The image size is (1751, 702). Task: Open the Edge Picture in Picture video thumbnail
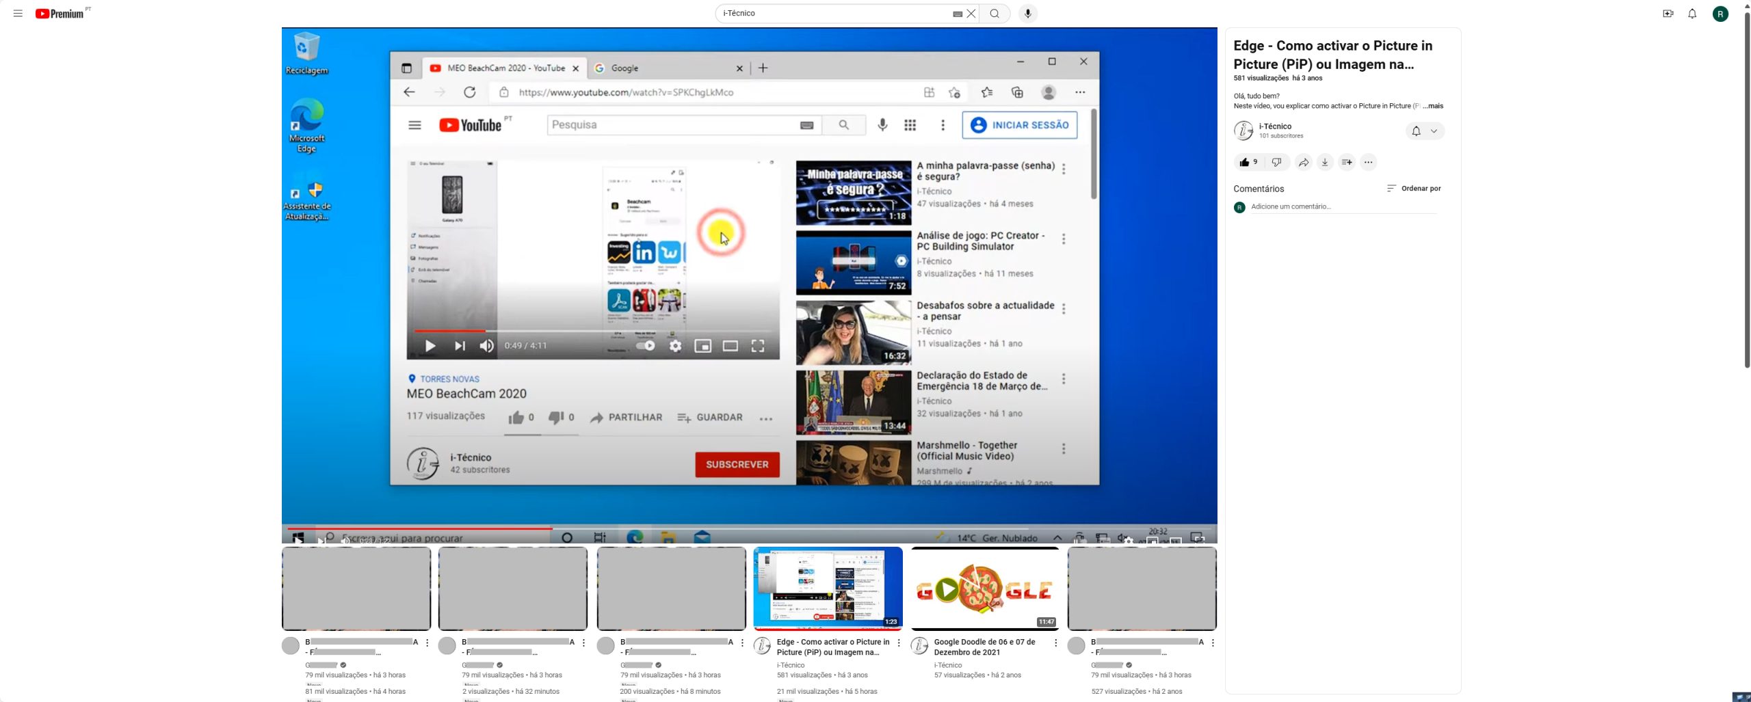point(828,588)
